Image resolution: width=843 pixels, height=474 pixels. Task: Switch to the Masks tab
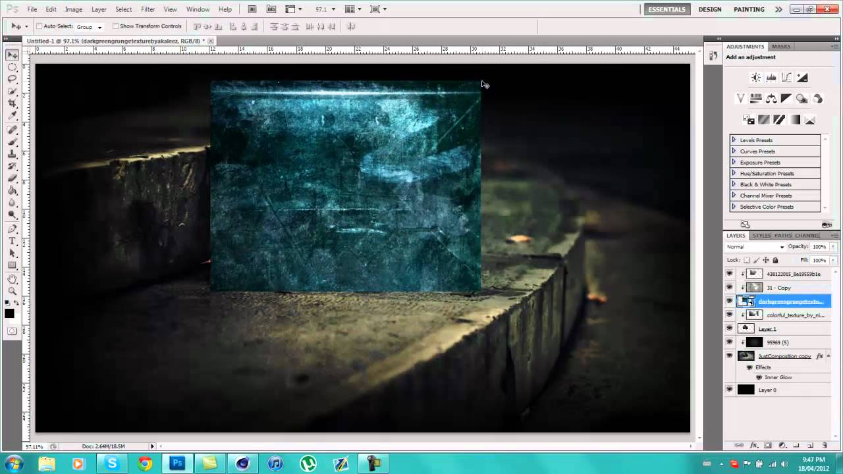[x=781, y=47]
